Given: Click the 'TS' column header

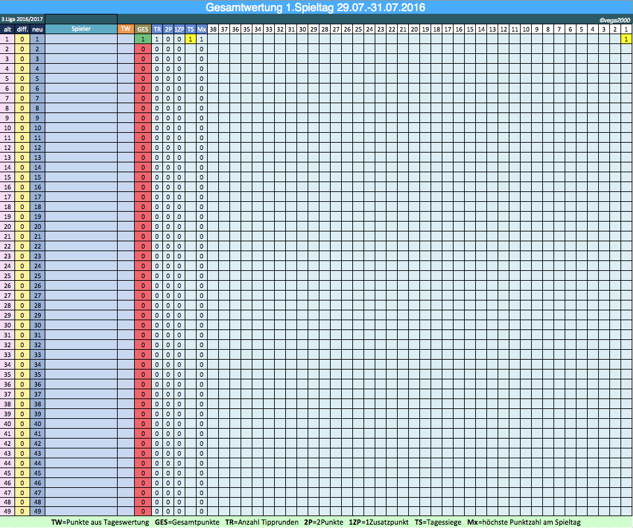Looking at the screenshot, I should [x=191, y=29].
